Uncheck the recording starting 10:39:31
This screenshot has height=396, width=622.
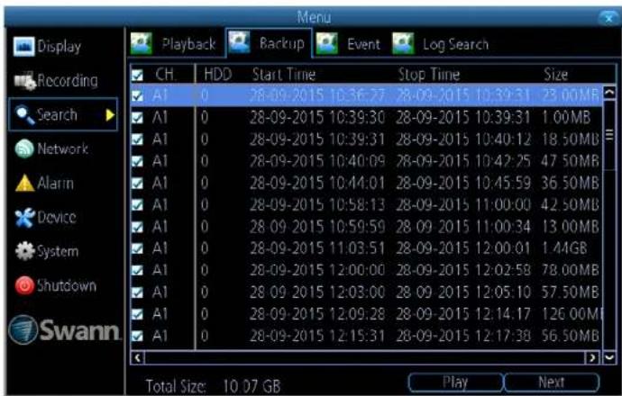(137, 139)
